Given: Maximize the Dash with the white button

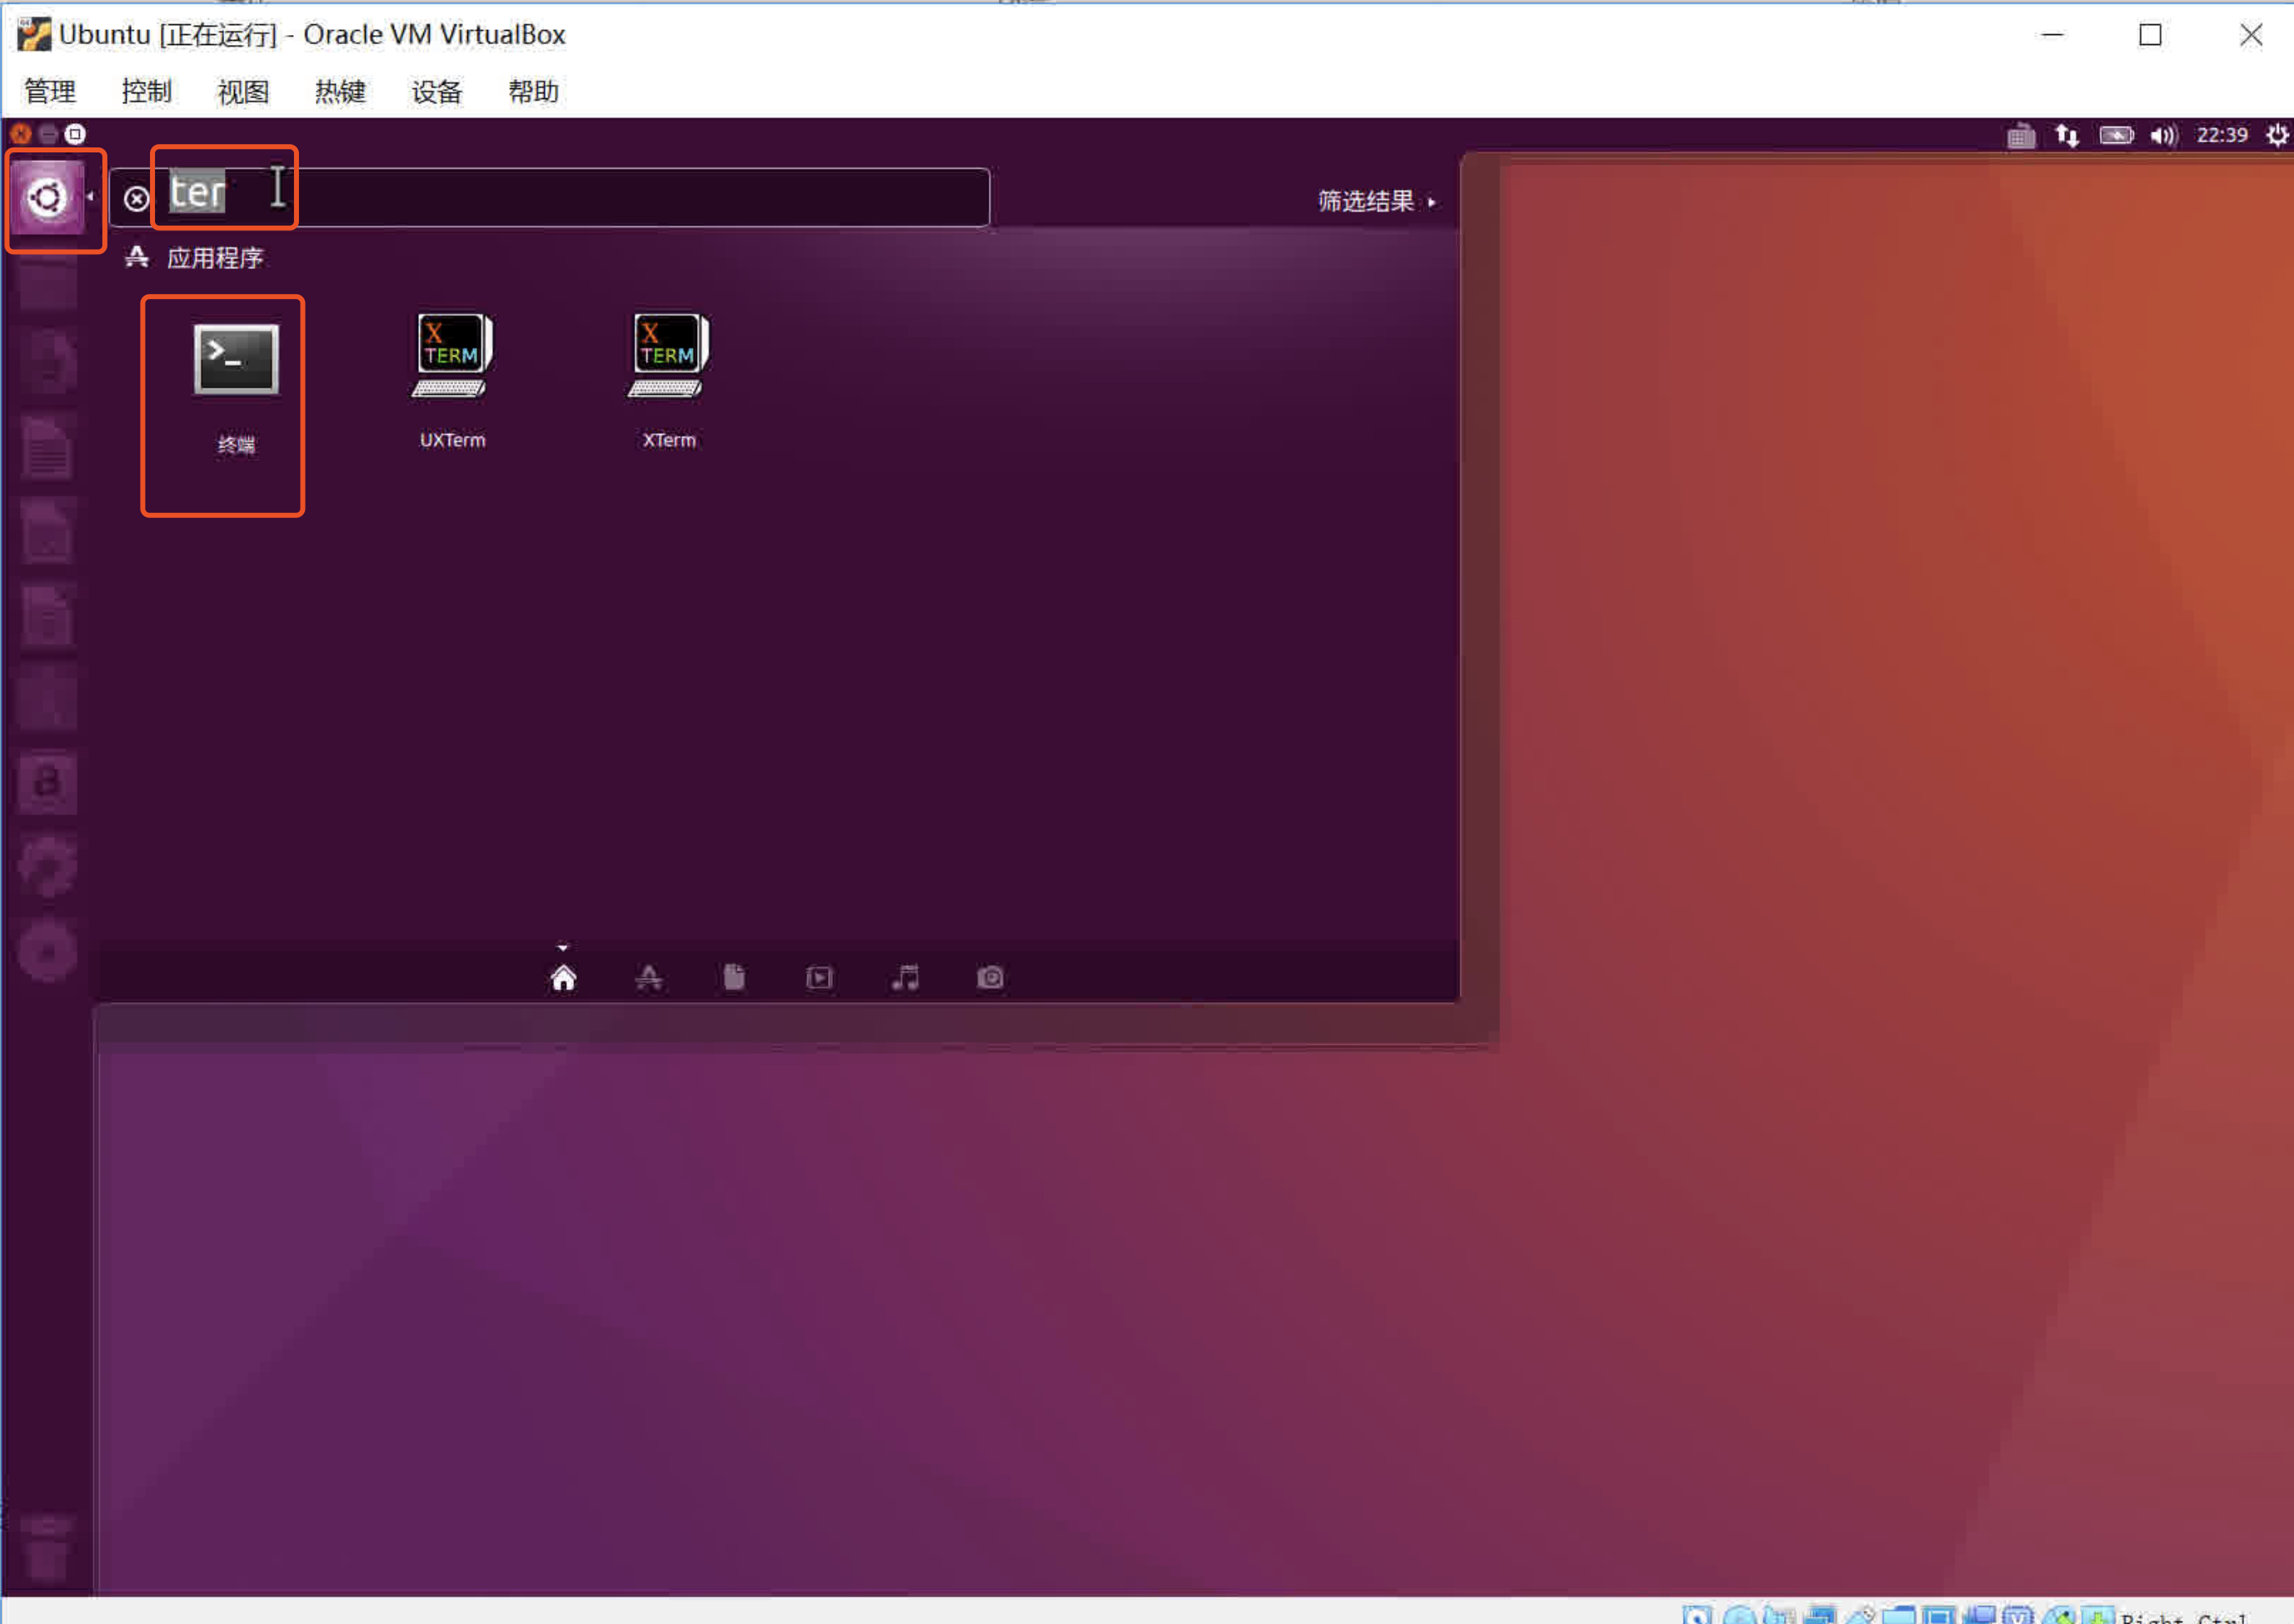Looking at the screenshot, I should click(x=75, y=134).
